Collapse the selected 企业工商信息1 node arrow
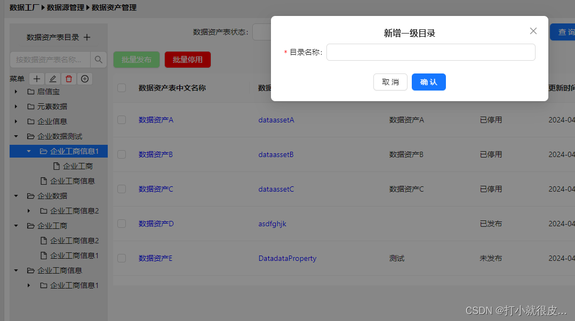This screenshot has width=575, height=321. (29, 151)
